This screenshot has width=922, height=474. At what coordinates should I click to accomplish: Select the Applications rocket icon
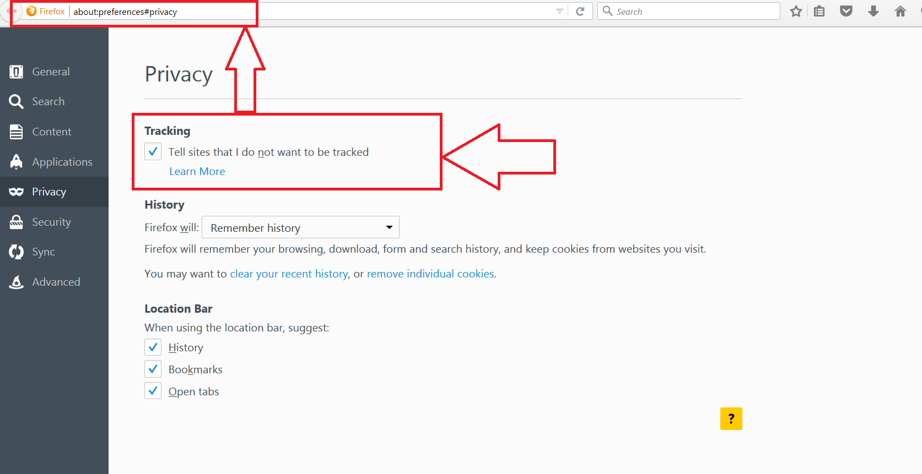[17, 161]
